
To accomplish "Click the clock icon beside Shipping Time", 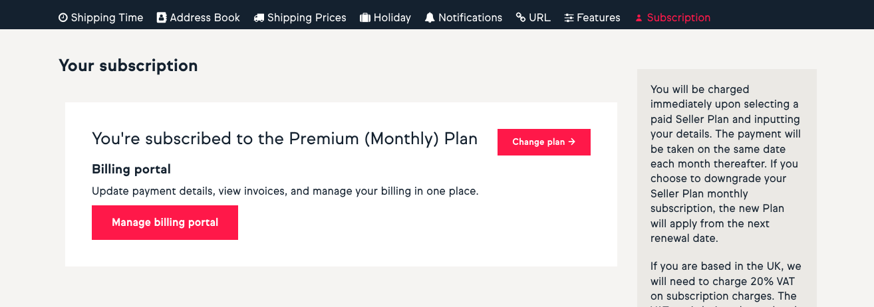I will click(x=63, y=18).
